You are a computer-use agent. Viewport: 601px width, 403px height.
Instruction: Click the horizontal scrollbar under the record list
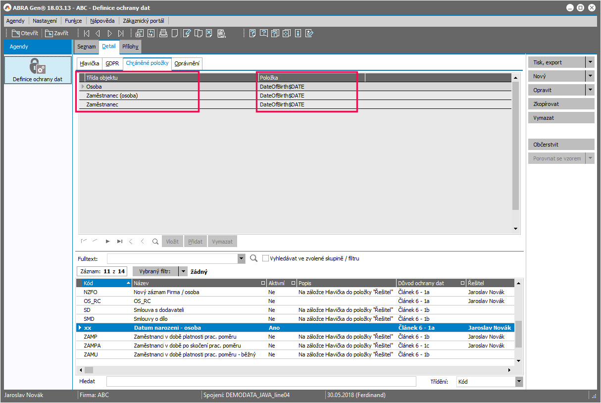pyautogui.click(x=297, y=370)
